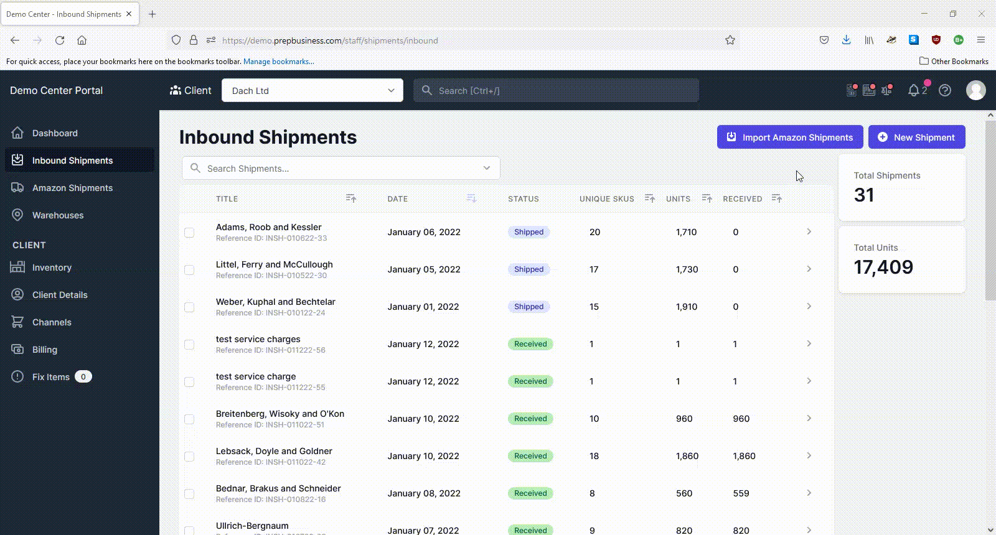The image size is (996, 535).
Task: Select checkbox for test service charge INSH-011222-55
Action: click(189, 382)
